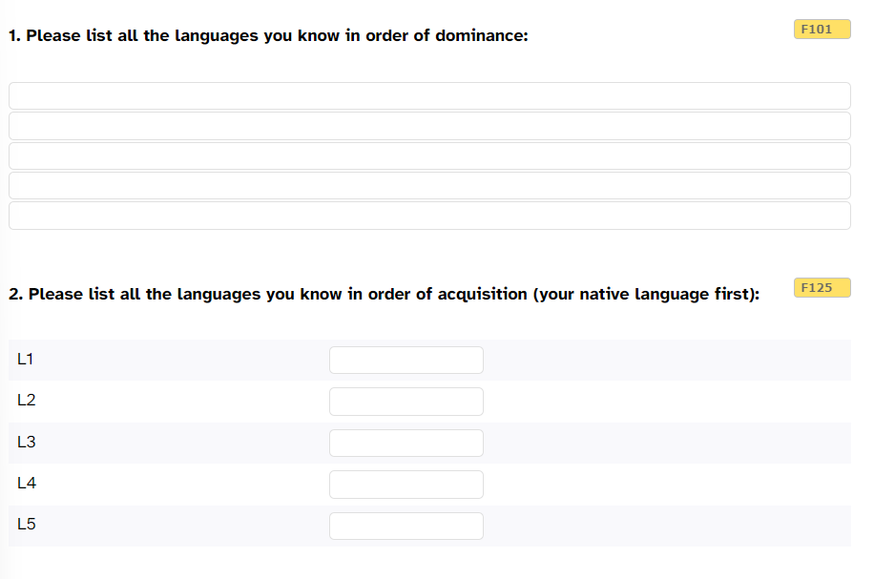Click the L3 language input box
Screen dimensions: 874x579
tap(406, 443)
